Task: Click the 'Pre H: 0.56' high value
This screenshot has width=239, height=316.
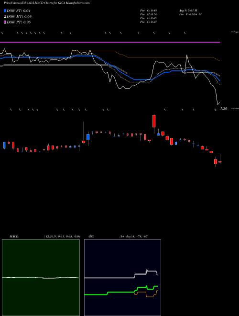Action: coord(149,14)
